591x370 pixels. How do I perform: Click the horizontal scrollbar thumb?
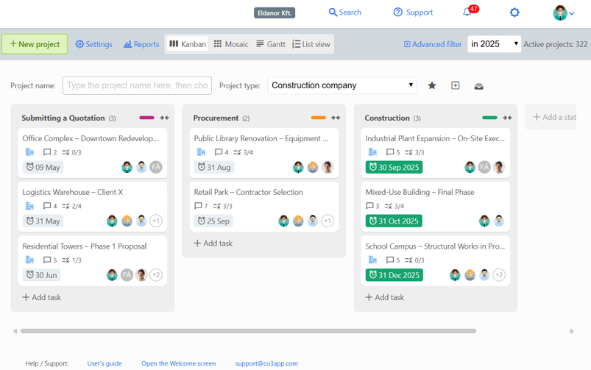coord(248,331)
